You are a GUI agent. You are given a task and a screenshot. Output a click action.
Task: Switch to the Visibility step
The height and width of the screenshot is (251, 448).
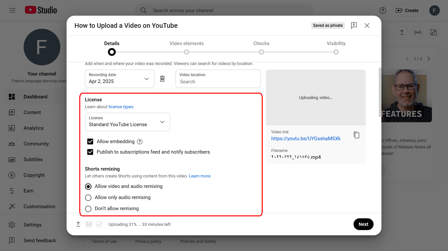[x=336, y=48]
